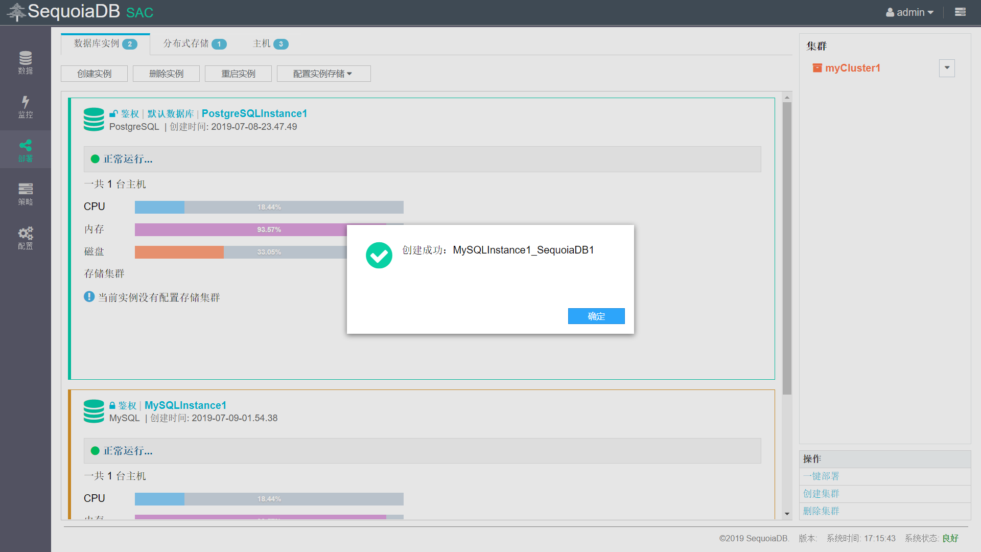Click the 良好 system status text
Viewport: 981px width, 552px height.
[950, 538]
